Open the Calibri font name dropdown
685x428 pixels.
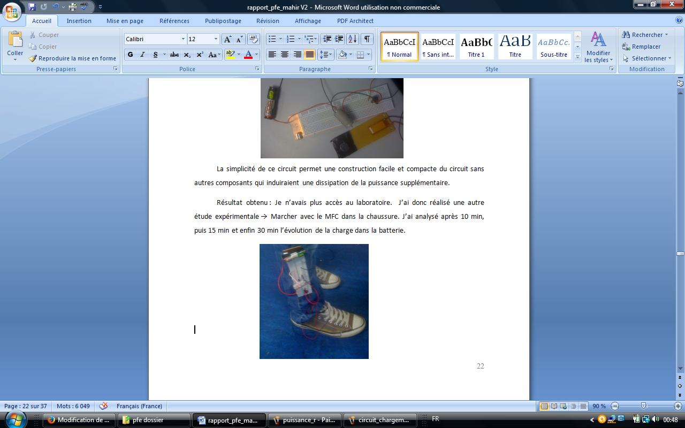pos(183,39)
